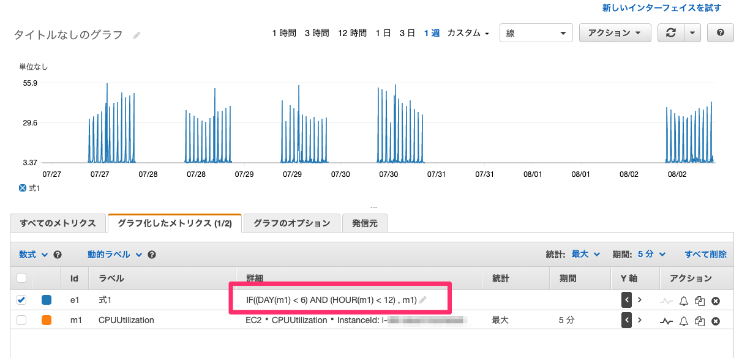Check the select-all checkbox in the table header
The height and width of the screenshot is (358, 742).
pyautogui.click(x=23, y=278)
